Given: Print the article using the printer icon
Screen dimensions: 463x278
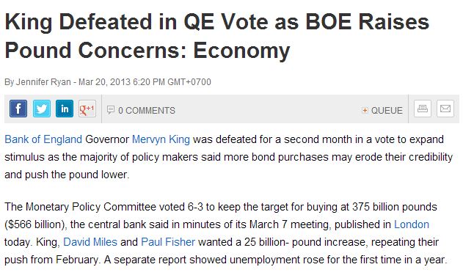Looking at the screenshot, I should pyautogui.click(x=423, y=109).
